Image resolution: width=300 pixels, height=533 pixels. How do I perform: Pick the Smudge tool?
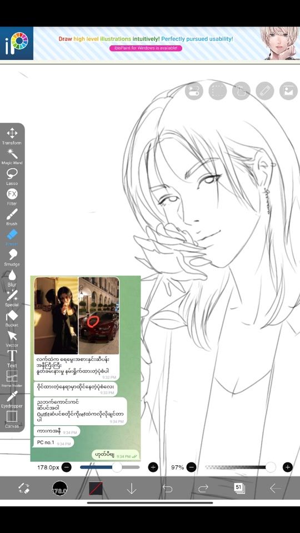(12, 258)
